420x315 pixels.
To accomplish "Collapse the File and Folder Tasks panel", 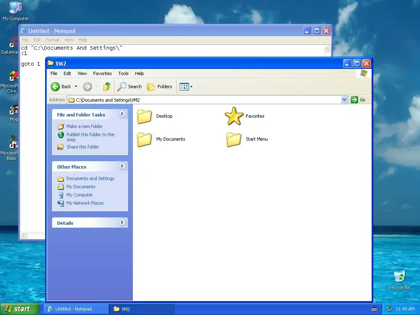I will (122, 114).
